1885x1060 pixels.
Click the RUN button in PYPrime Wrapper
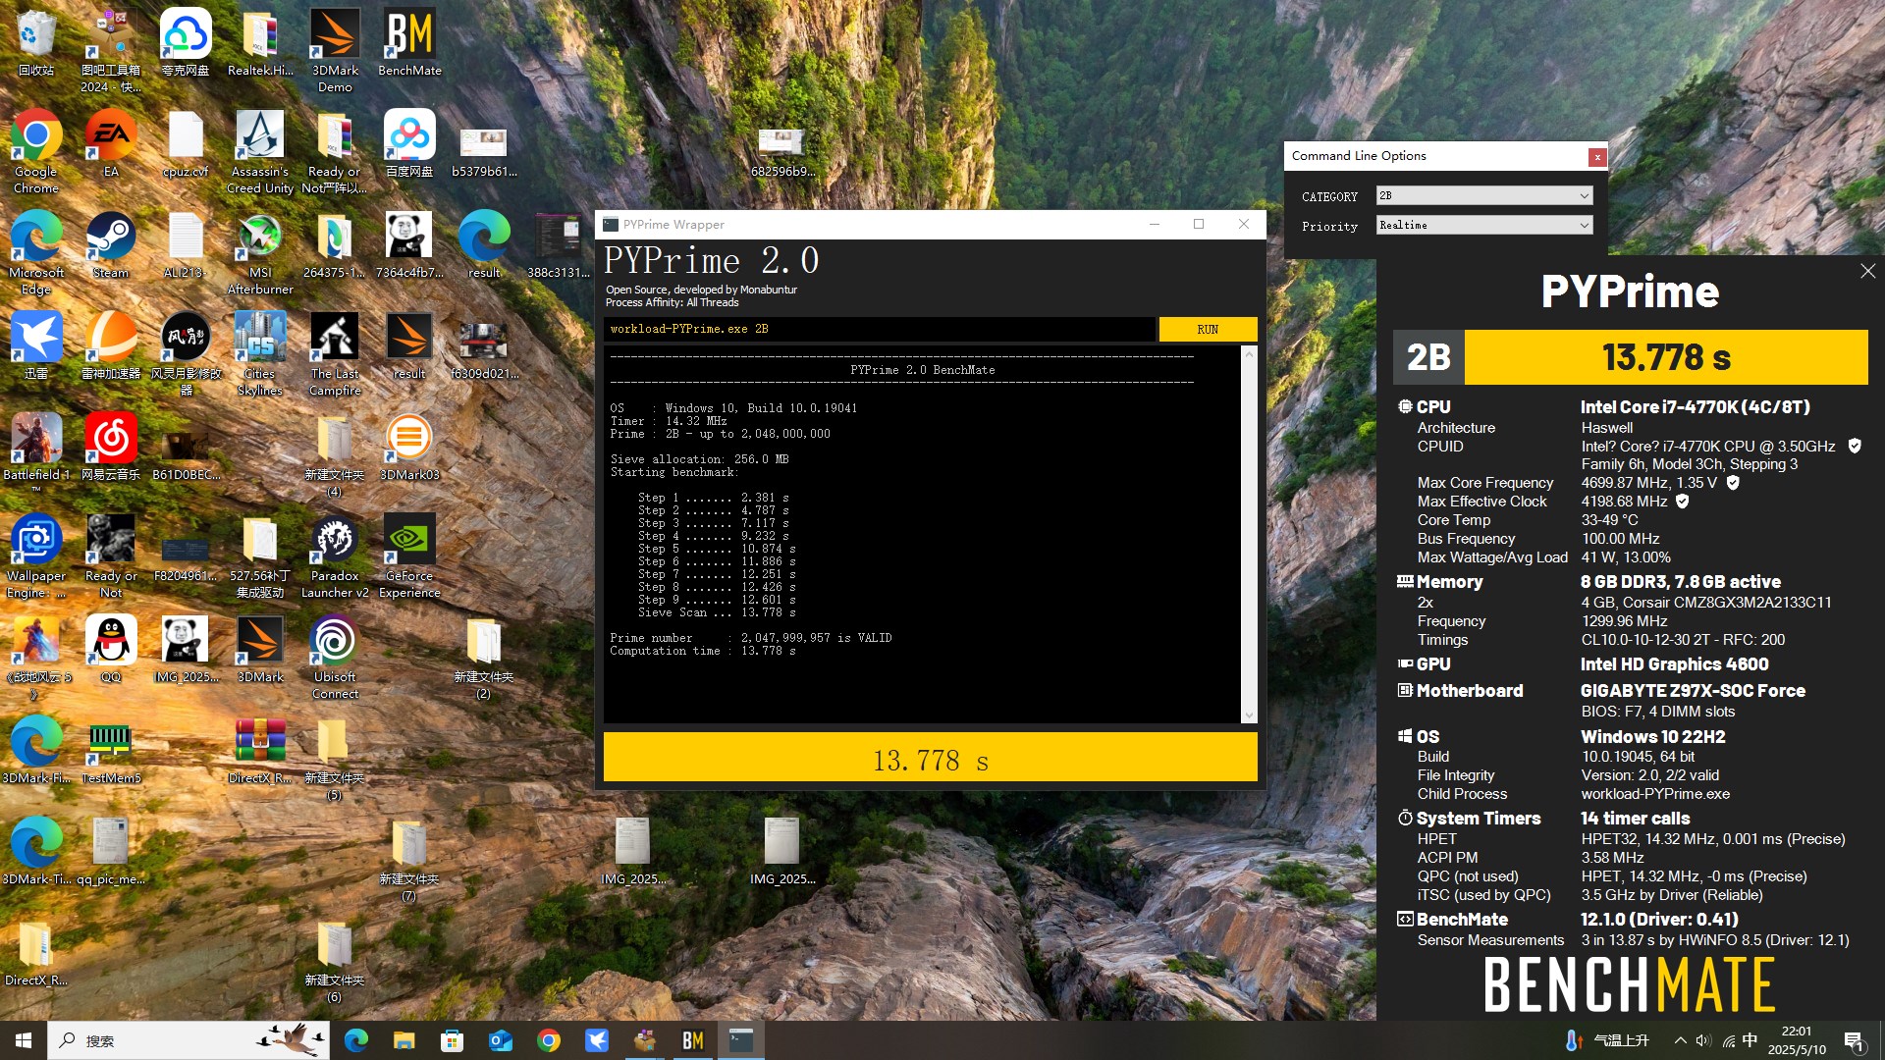tap(1208, 329)
